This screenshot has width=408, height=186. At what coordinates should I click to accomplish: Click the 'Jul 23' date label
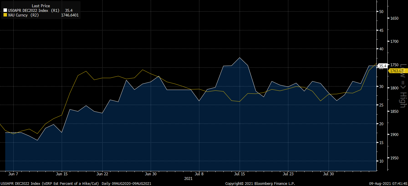[x=288, y=174]
